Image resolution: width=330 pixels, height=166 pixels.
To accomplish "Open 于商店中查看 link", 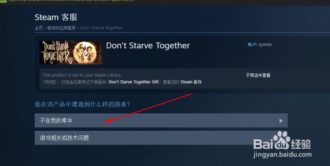I will pyautogui.click(x=258, y=75).
